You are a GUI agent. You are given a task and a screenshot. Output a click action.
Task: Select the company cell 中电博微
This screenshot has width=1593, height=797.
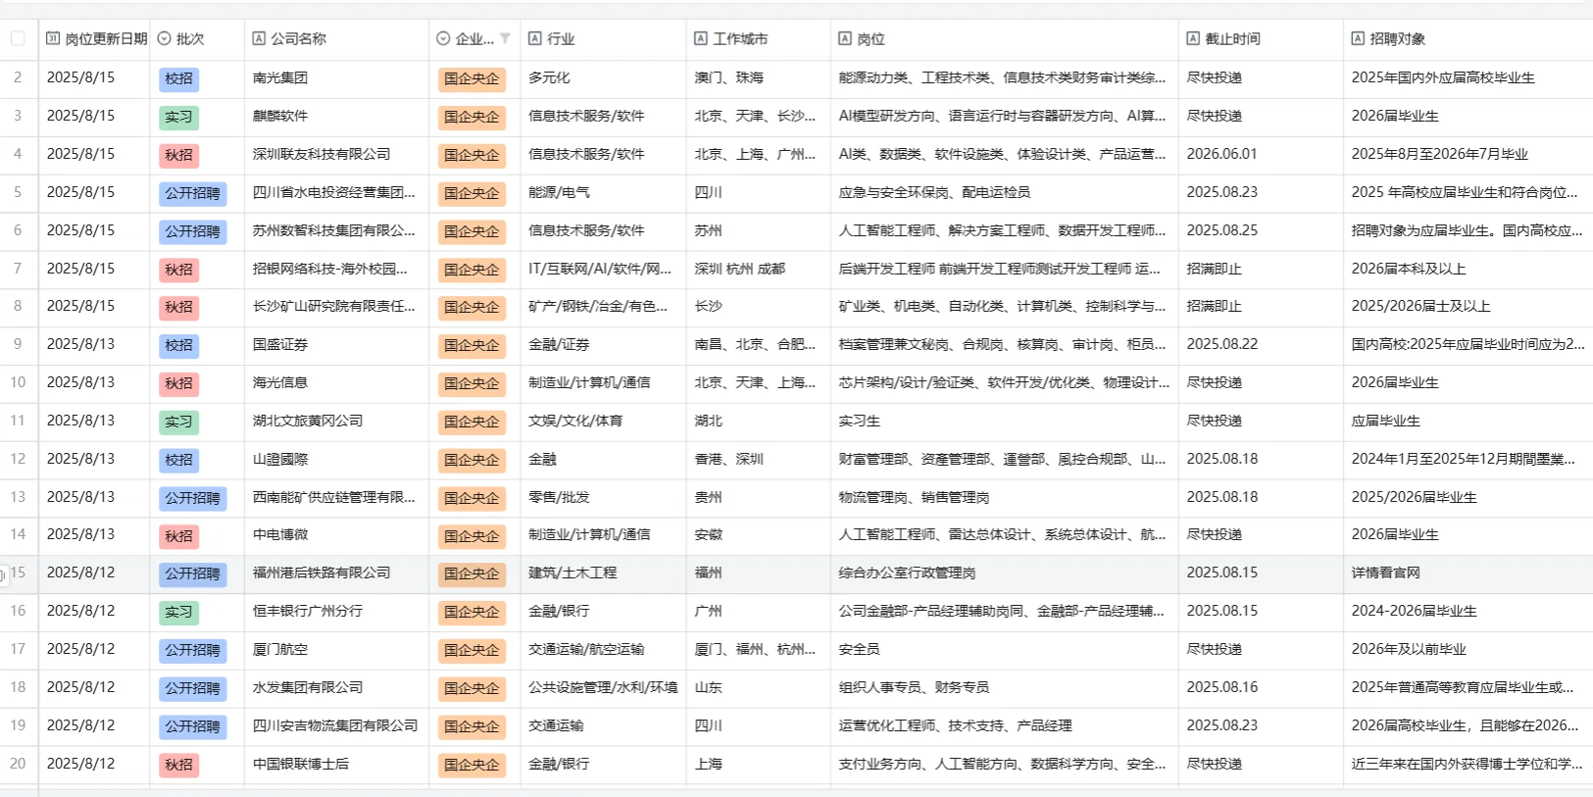[x=336, y=535]
